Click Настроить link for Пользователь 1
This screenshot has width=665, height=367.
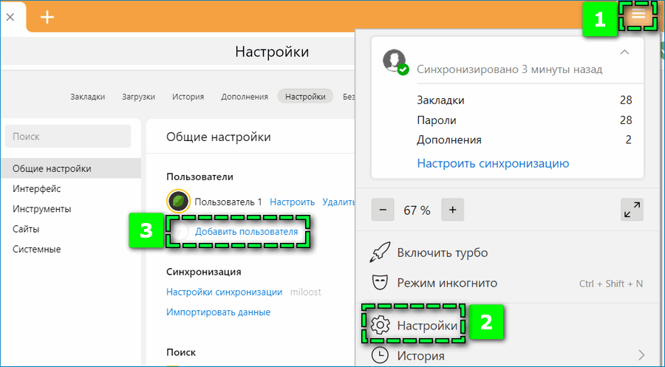coord(292,202)
